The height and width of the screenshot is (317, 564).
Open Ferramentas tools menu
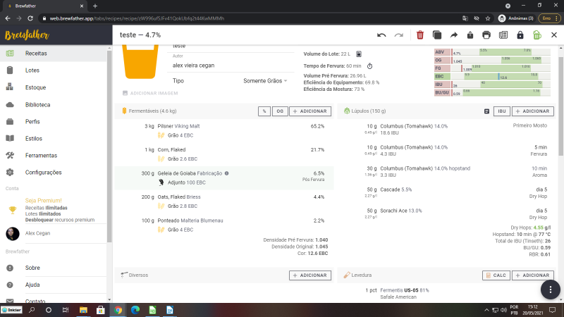(x=54, y=155)
